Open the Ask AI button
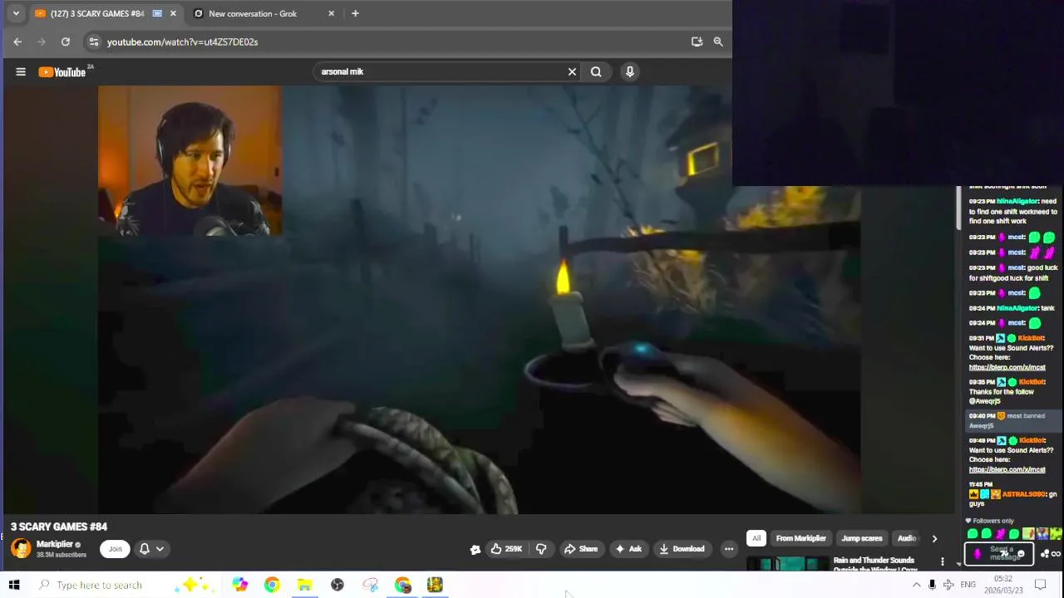Image resolution: width=1064 pixels, height=598 pixels. point(628,549)
